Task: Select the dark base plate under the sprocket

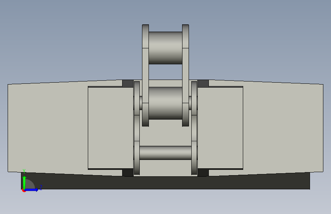Action: tap(166, 182)
